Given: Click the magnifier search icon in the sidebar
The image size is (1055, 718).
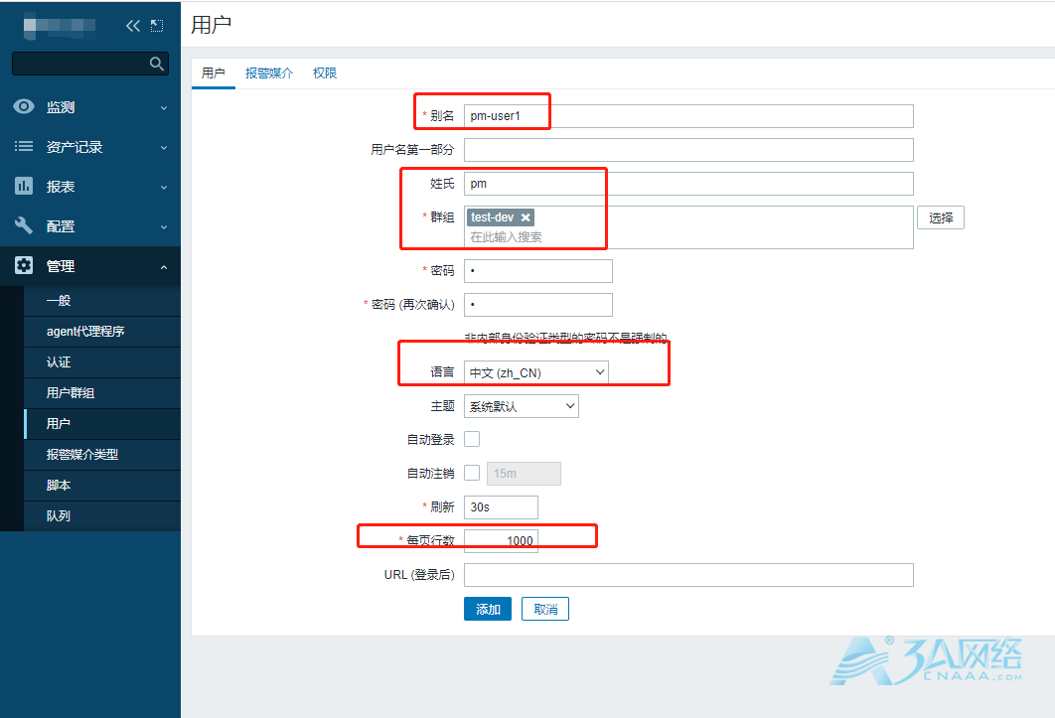Looking at the screenshot, I should point(157,64).
